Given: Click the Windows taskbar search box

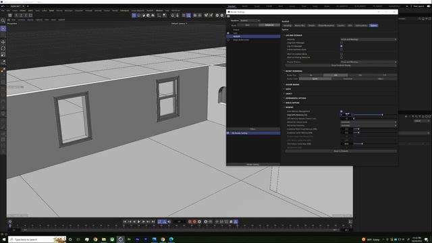Looking at the screenshot, I should (37, 240).
